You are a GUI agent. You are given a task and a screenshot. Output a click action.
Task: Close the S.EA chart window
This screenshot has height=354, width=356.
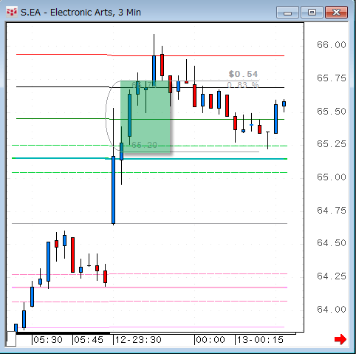click(336, 13)
